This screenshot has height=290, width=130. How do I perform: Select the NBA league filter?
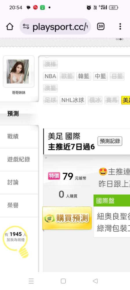point(50,76)
